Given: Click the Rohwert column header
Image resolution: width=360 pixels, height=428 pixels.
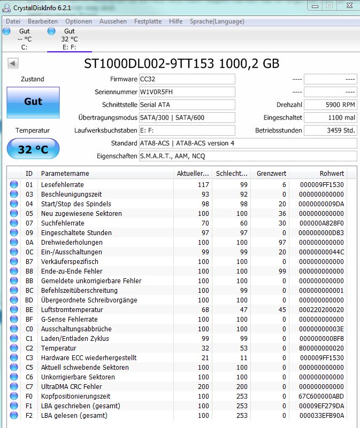Looking at the screenshot, I should [x=318, y=173].
